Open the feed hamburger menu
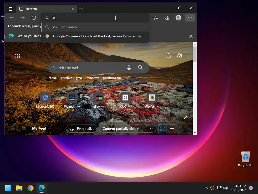This screenshot has height=194, width=258. [x=24, y=129]
